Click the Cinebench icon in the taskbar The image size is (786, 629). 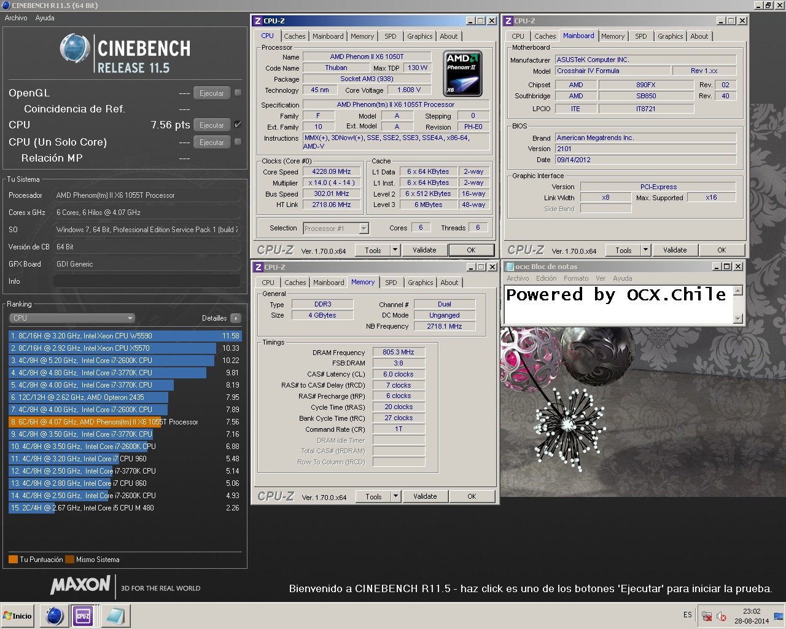point(55,615)
